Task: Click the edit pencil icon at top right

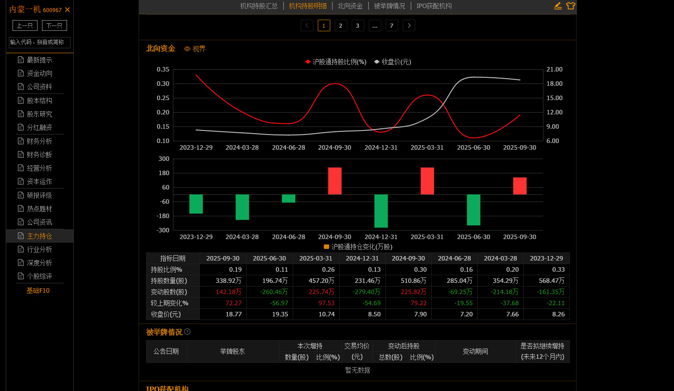Action: [x=558, y=6]
